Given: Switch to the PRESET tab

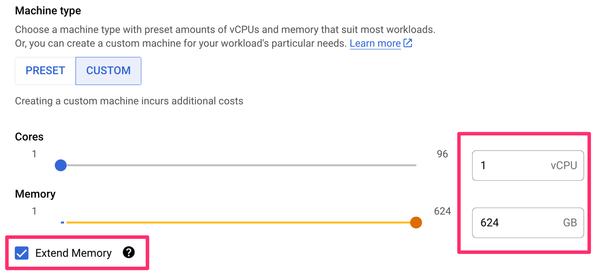Looking at the screenshot, I should point(45,71).
